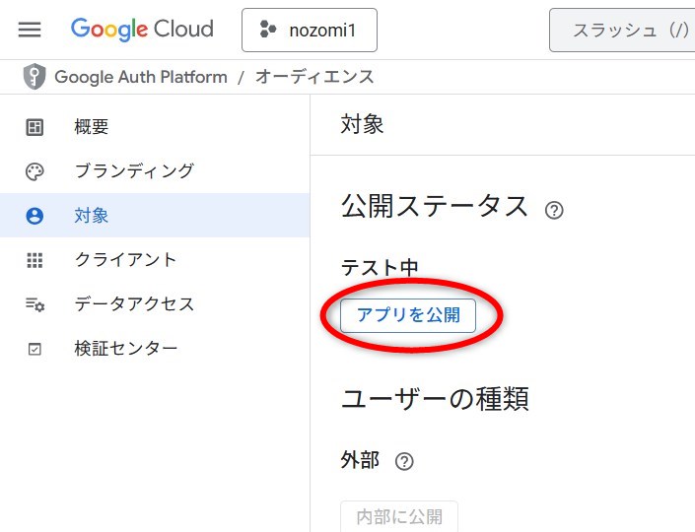Click the Google Auth Platform shield icon
Image resolution: width=695 pixels, height=532 pixels.
pos(35,77)
